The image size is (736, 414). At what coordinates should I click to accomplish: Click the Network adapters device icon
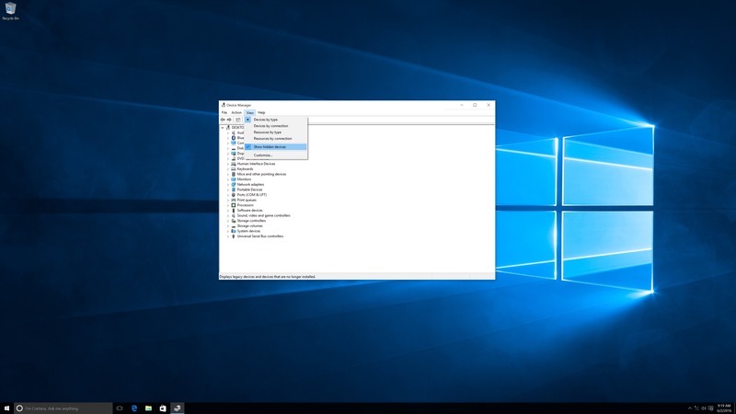[234, 184]
